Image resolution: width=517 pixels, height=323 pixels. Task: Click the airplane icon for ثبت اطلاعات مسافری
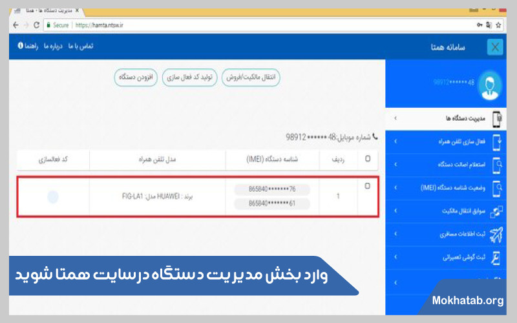(496, 234)
